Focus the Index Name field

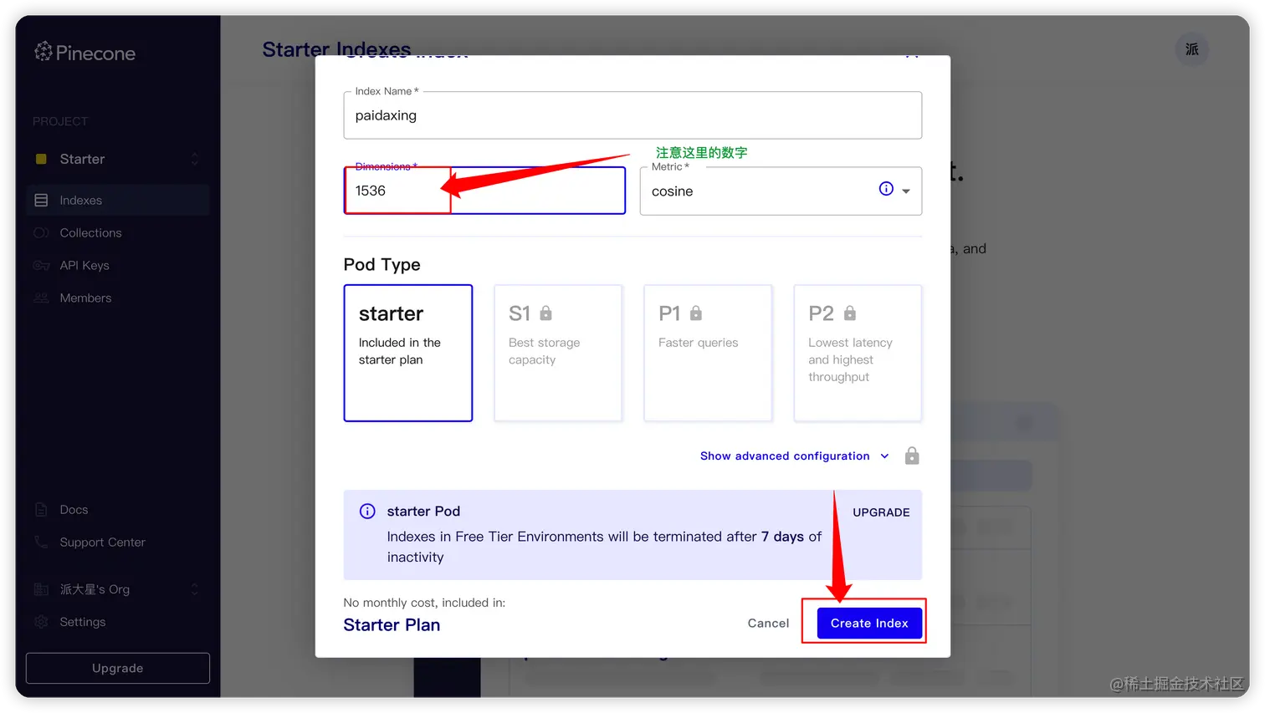coord(632,115)
